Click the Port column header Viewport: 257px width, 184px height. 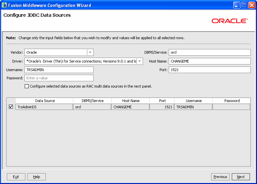point(162,101)
